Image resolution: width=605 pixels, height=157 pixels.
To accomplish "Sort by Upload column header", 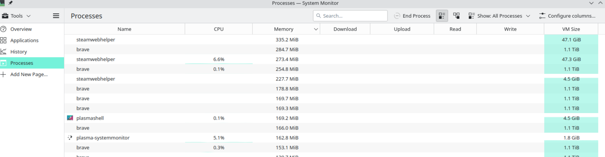I will tap(402, 29).
